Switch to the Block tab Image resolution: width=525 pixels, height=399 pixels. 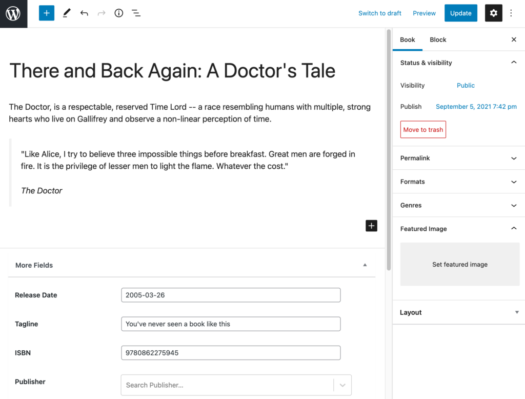coord(438,39)
